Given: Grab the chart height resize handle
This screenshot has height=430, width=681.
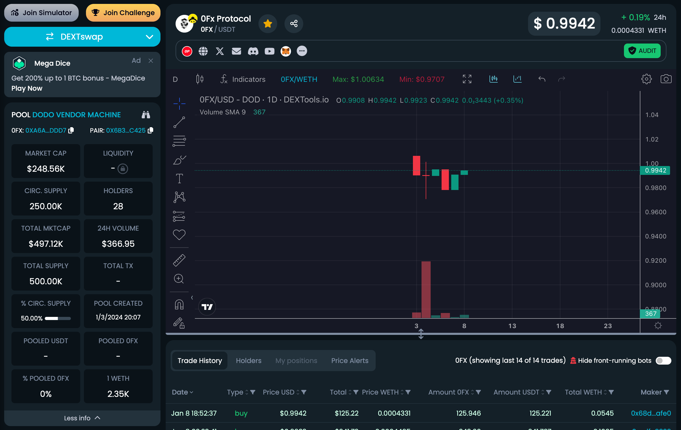Looking at the screenshot, I should (421, 334).
